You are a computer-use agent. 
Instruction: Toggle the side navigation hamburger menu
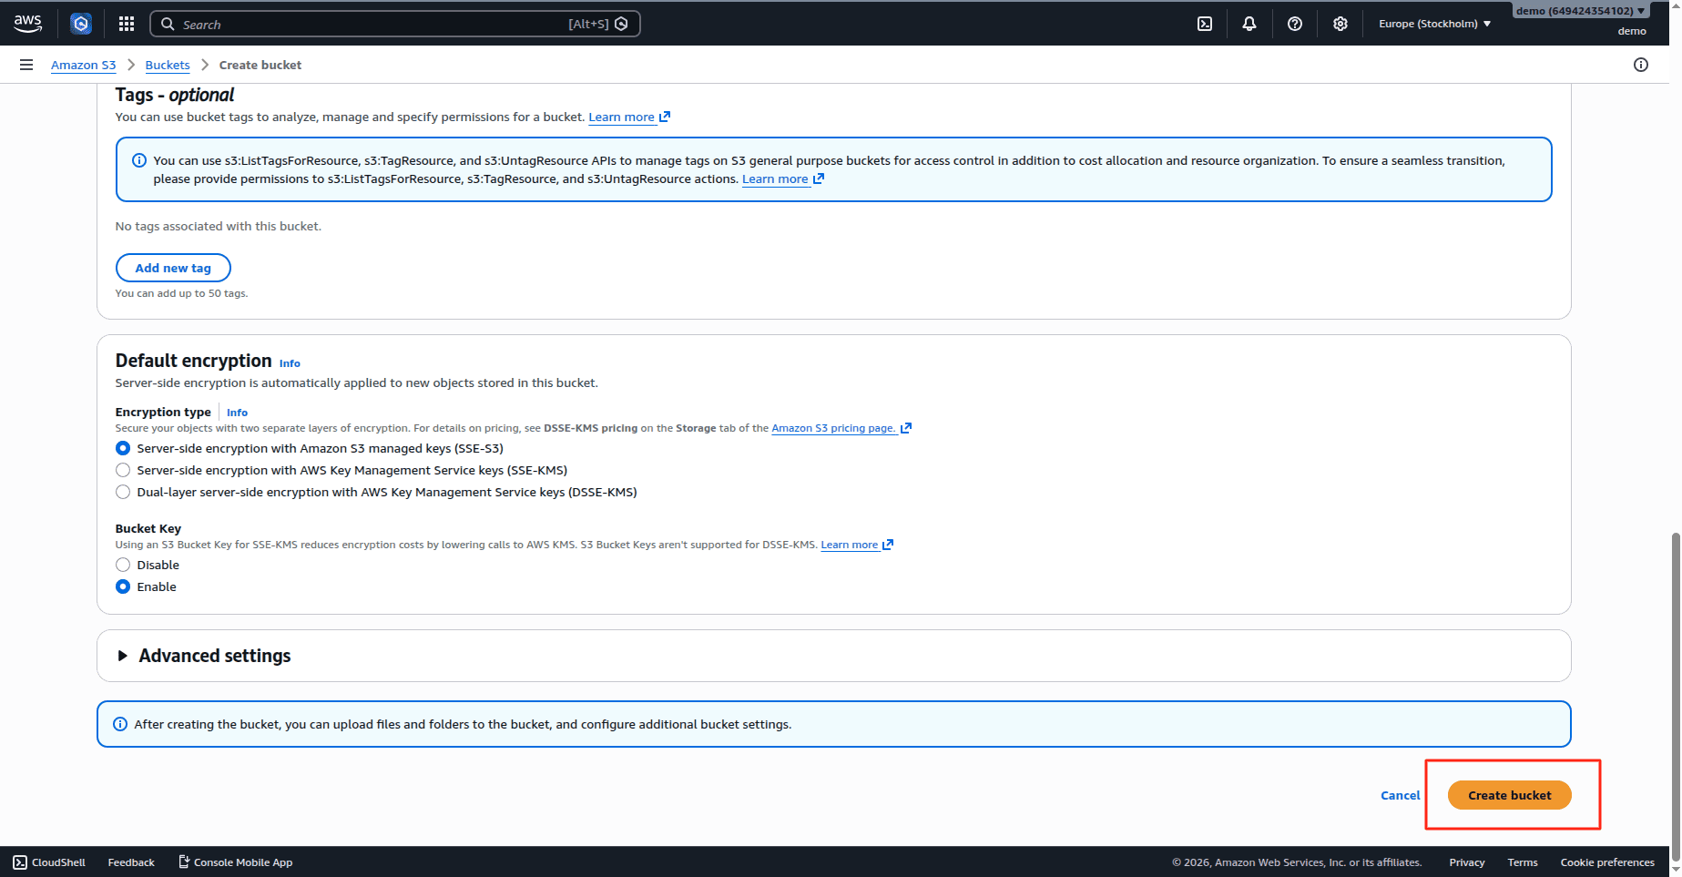[x=26, y=65]
